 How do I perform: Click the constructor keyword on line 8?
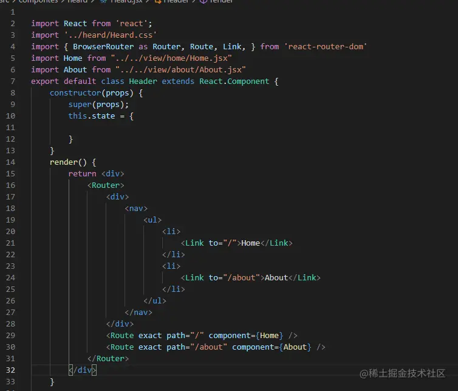[75, 92]
